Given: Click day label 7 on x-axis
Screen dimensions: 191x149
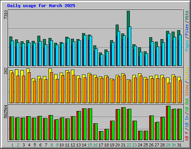Looking at the screenshot, I should pos(46,145).
